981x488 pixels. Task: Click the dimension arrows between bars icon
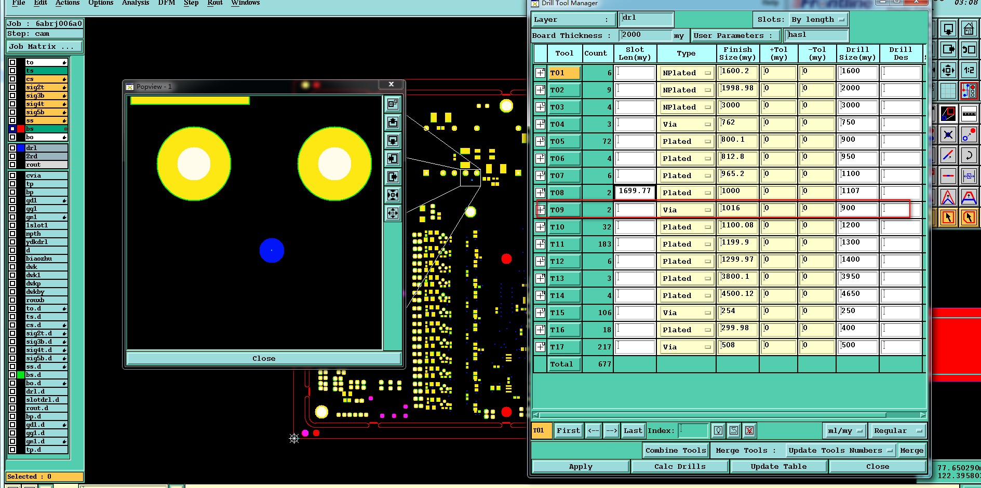969,175
